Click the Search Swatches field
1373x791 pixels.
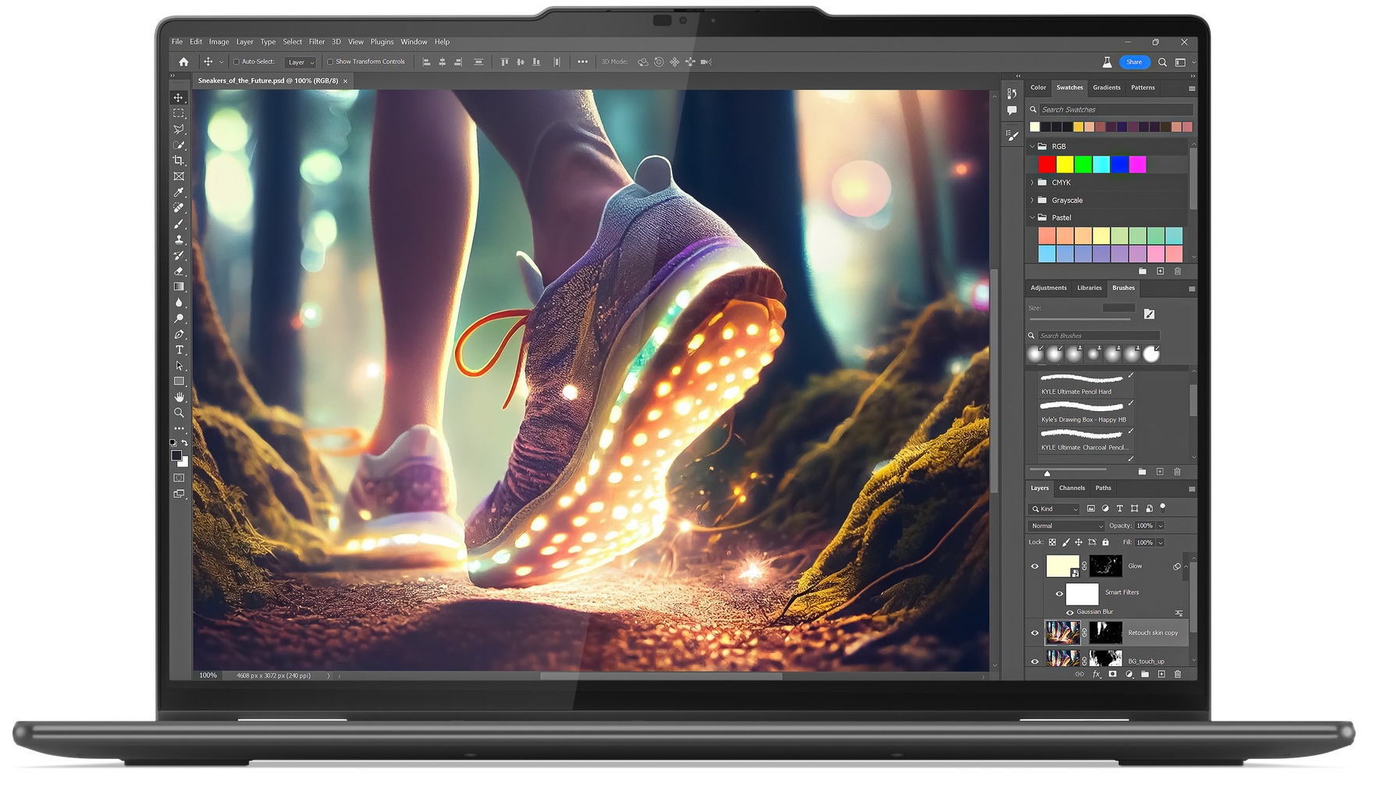pos(1115,110)
